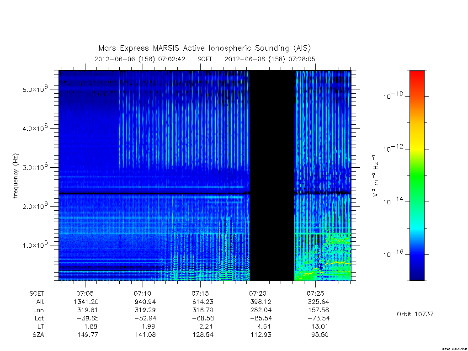Click the "SCET" label between the timestamps

click(205, 59)
